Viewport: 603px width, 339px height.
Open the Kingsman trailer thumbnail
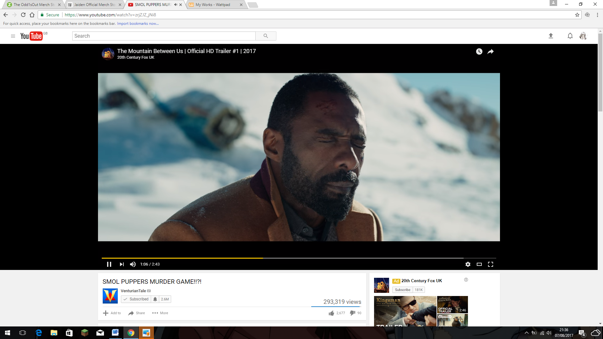[405, 311]
